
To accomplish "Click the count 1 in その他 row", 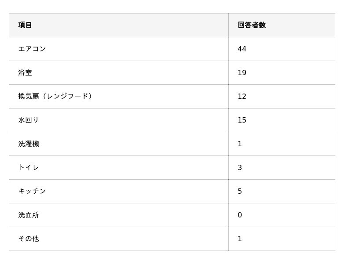I will (x=240, y=239).
